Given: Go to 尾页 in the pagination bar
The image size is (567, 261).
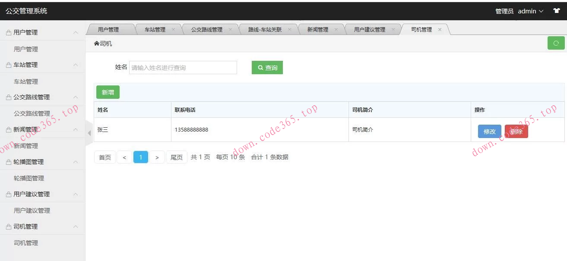Looking at the screenshot, I should point(176,157).
